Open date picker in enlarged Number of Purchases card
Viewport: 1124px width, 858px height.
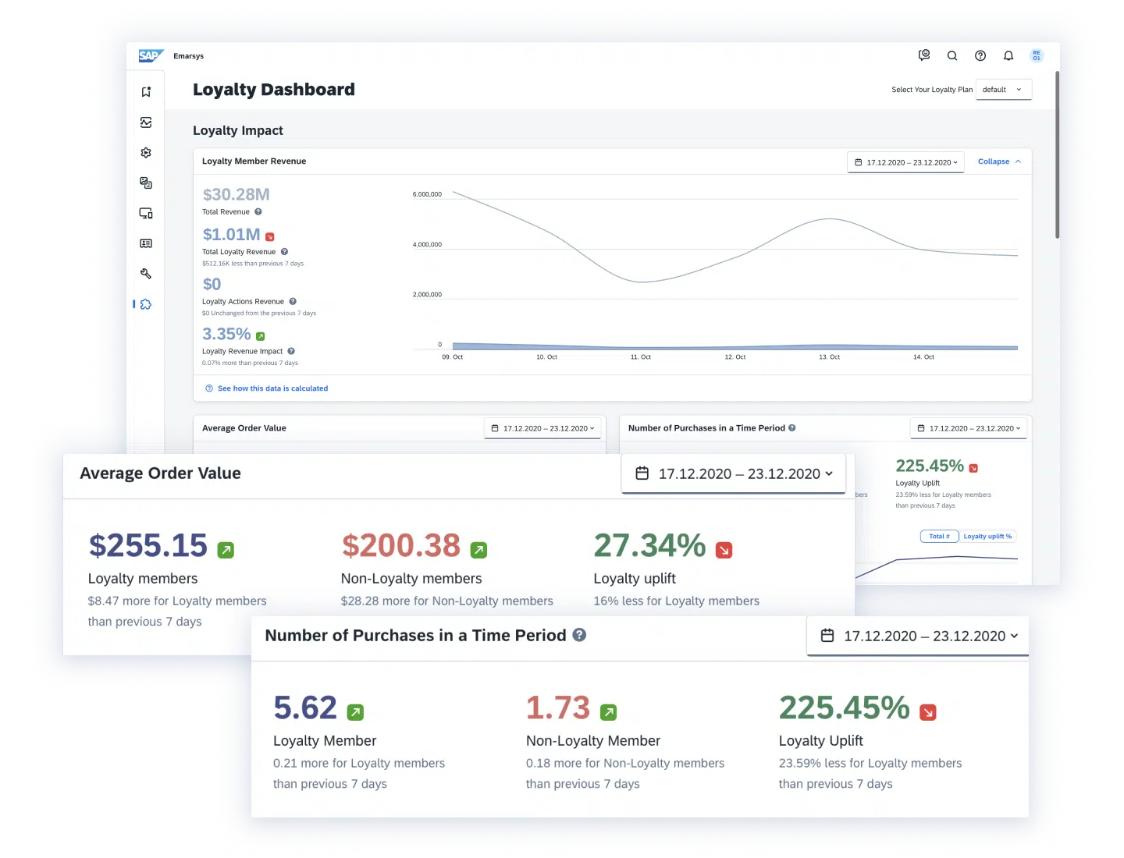pos(918,636)
